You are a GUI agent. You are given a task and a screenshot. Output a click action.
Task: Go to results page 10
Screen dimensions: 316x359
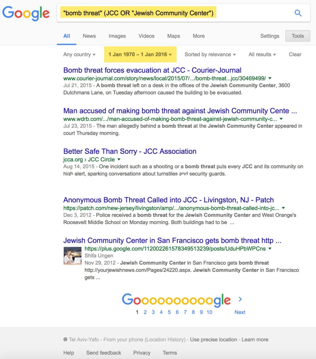209,312
